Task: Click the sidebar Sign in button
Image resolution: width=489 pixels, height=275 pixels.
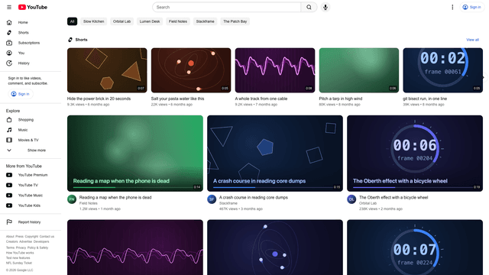Action: tap(21, 94)
